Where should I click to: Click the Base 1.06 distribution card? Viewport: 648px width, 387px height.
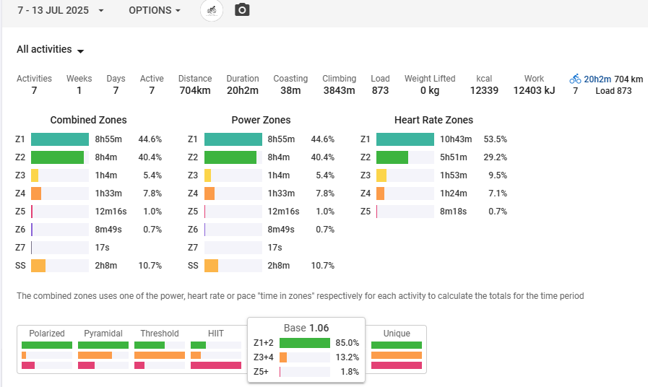coord(306,350)
